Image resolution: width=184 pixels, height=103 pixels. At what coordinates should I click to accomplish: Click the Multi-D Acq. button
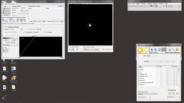click(6, 13)
